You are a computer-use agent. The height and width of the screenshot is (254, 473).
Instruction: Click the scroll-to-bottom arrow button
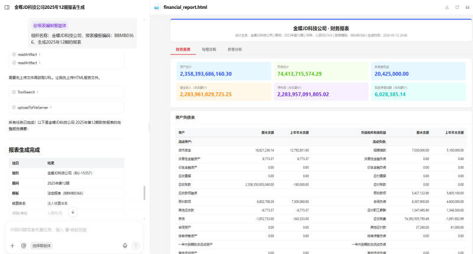point(73,212)
